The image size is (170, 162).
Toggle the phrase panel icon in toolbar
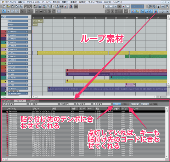coord(156,11)
